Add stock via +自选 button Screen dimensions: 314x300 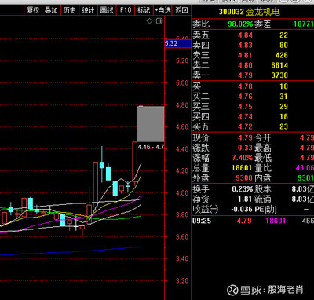[162, 10]
